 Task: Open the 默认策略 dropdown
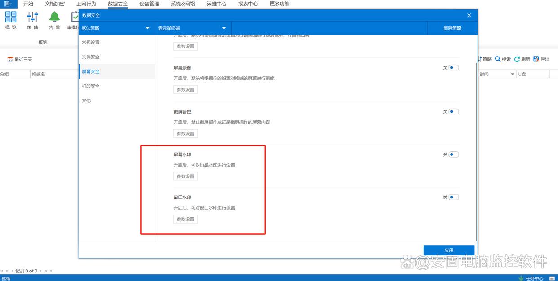(x=117, y=28)
